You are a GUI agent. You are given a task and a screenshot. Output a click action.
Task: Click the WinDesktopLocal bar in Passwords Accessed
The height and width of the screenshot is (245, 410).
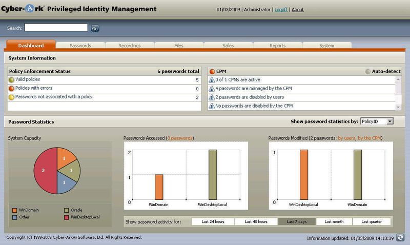[213, 175]
